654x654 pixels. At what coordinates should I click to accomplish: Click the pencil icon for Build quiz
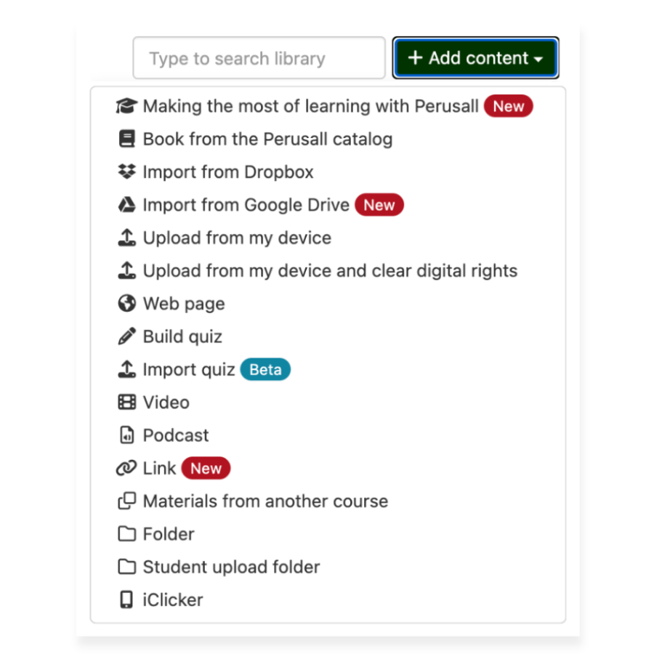pyautogui.click(x=127, y=336)
